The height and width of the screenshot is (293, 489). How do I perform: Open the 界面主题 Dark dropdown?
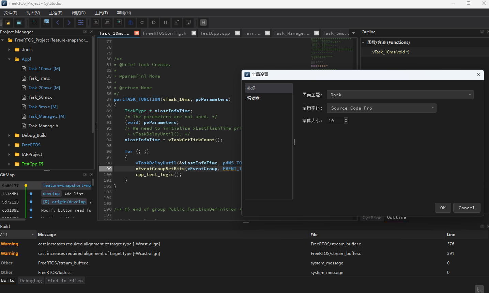(400, 95)
